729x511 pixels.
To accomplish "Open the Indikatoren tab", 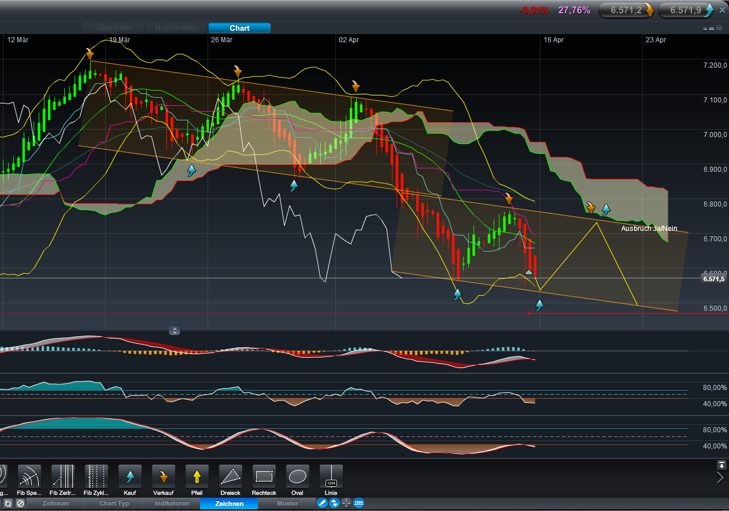I will [x=172, y=503].
